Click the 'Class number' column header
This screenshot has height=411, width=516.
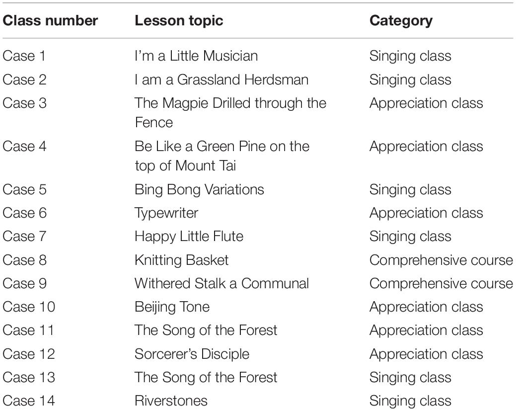click(50, 20)
